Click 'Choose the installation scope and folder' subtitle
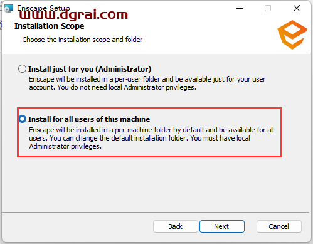 tap(82, 40)
